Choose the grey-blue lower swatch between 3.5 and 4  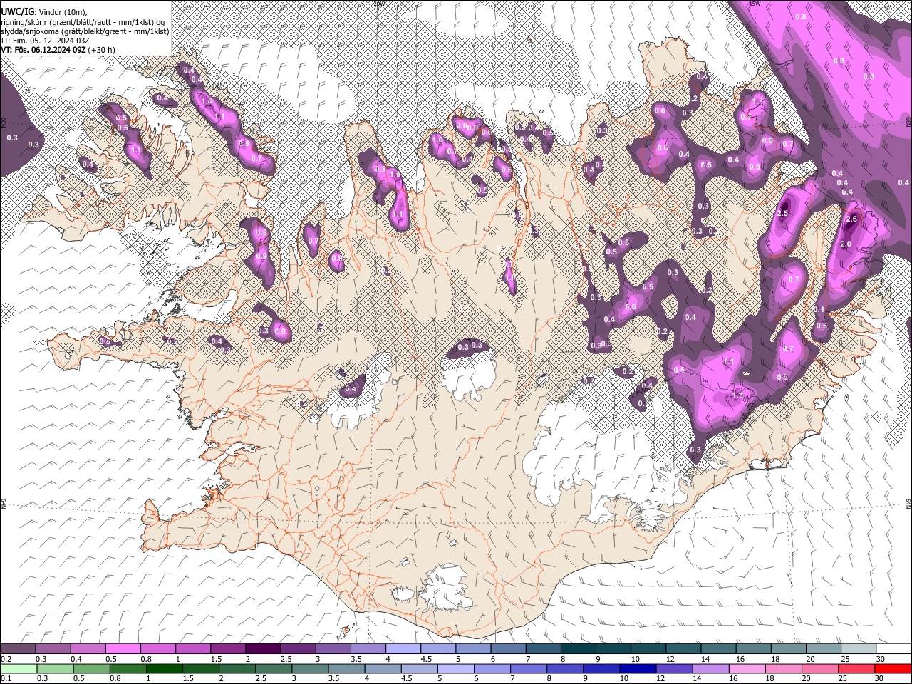coord(346,668)
